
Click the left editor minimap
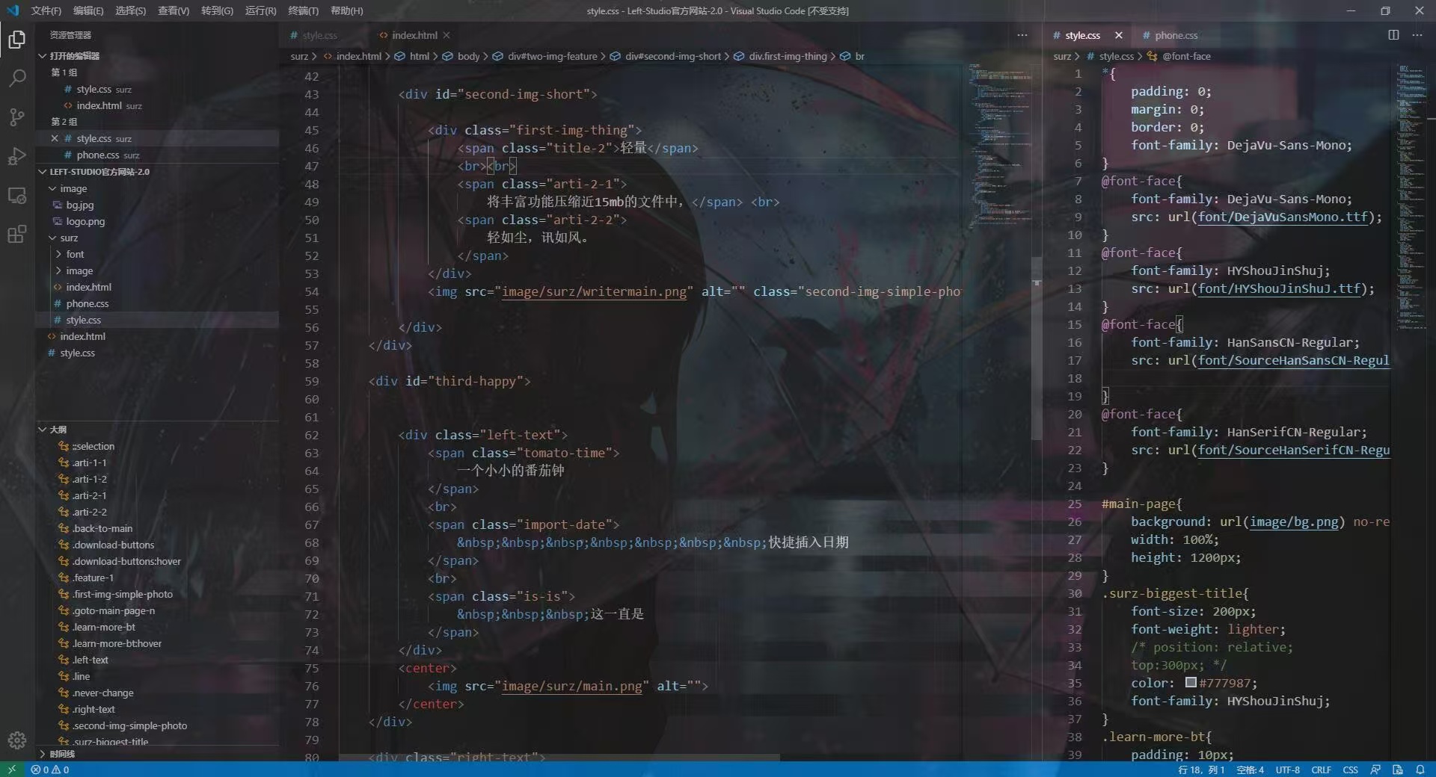coord(1000,146)
